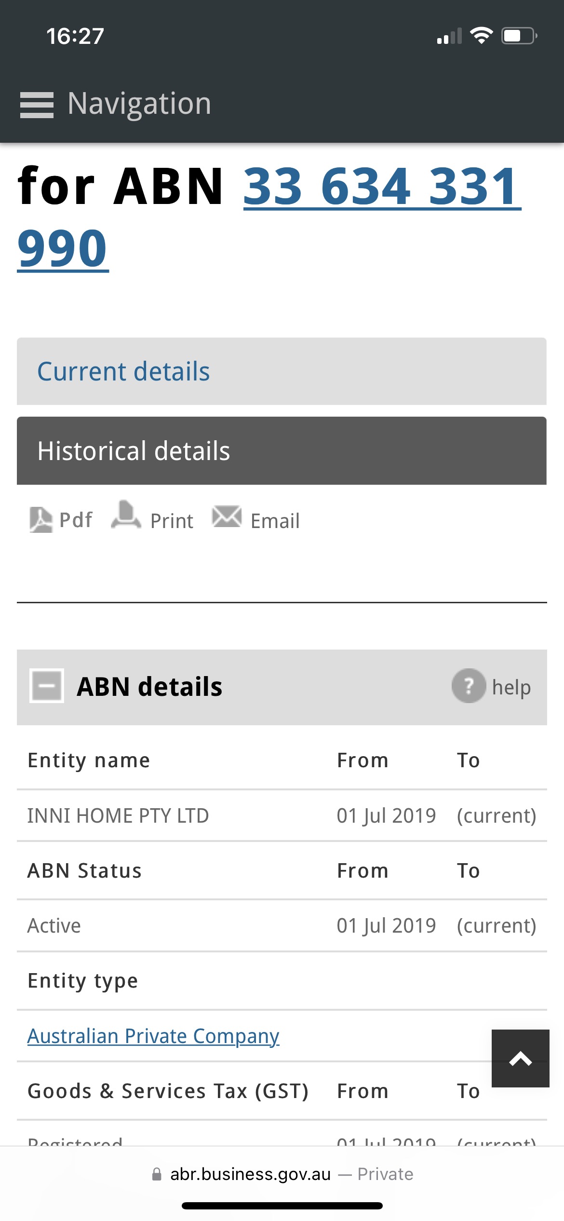The width and height of the screenshot is (564, 1221).
Task: Tap the INNI HOME PTY LTD entity name
Action: point(118,816)
